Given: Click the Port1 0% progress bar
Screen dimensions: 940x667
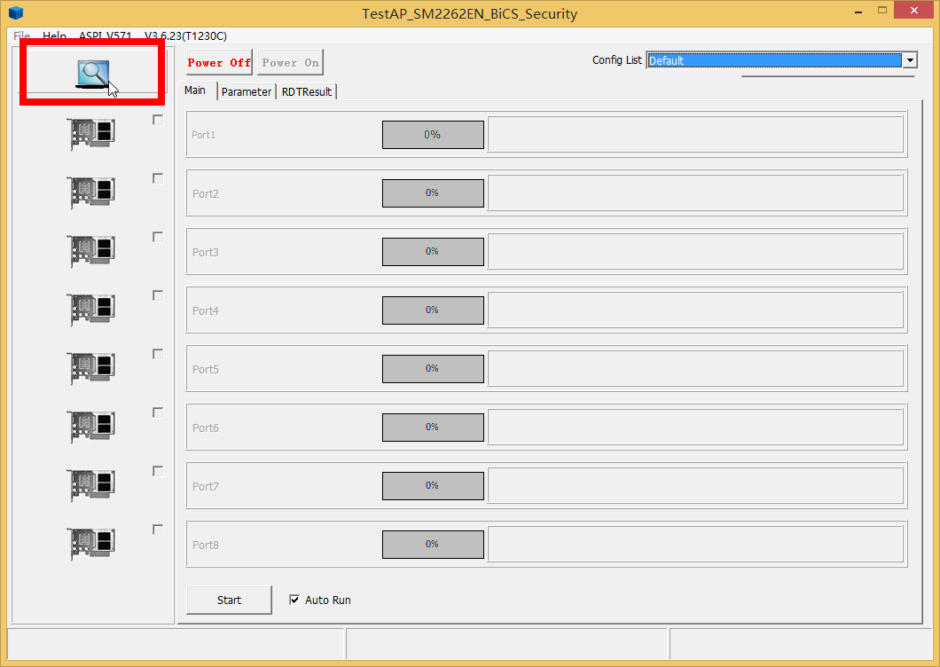Looking at the screenshot, I should (x=433, y=135).
